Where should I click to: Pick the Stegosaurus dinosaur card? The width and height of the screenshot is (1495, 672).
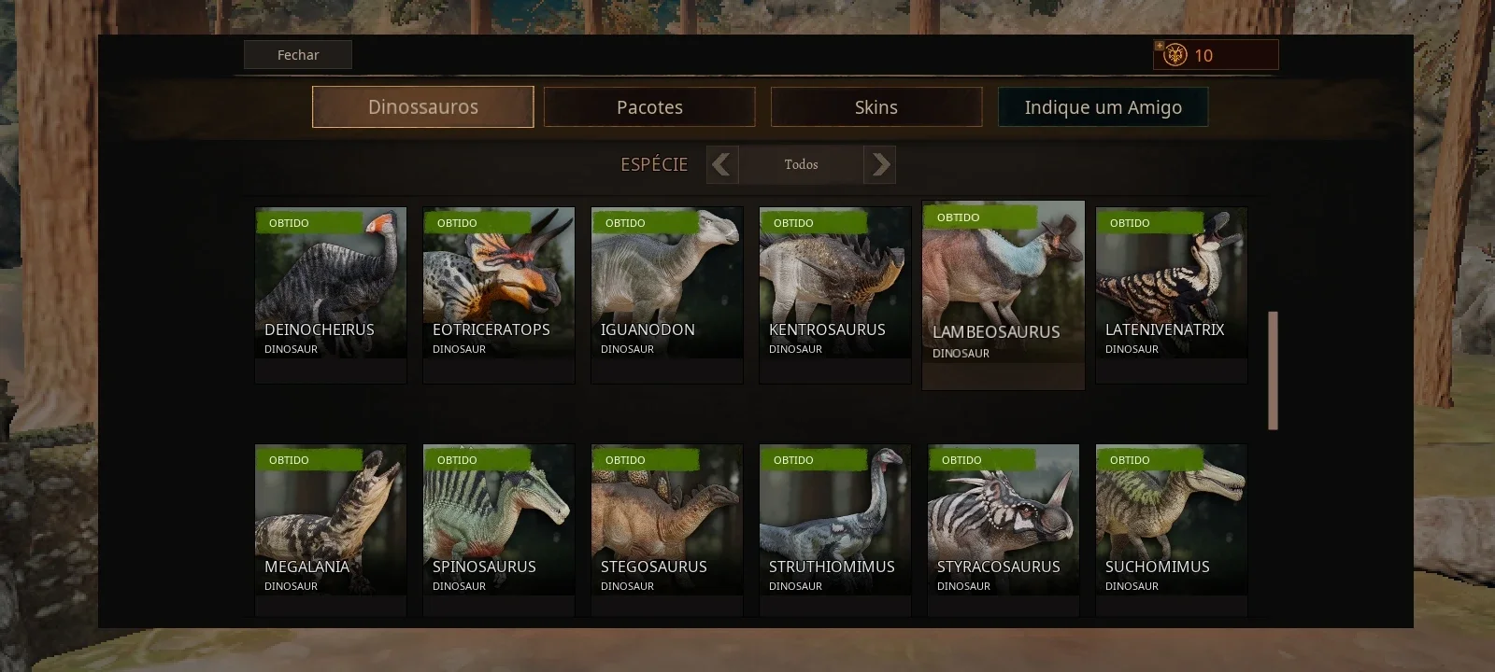[x=667, y=529]
